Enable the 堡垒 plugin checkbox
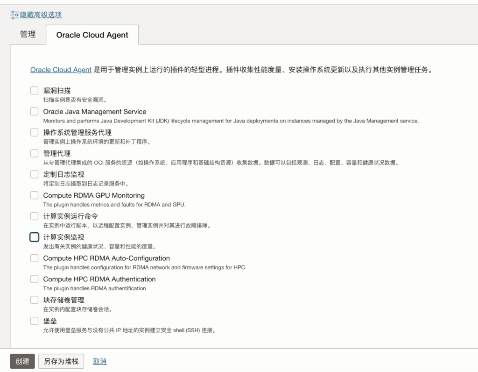This screenshot has height=372, width=478. 35,321
